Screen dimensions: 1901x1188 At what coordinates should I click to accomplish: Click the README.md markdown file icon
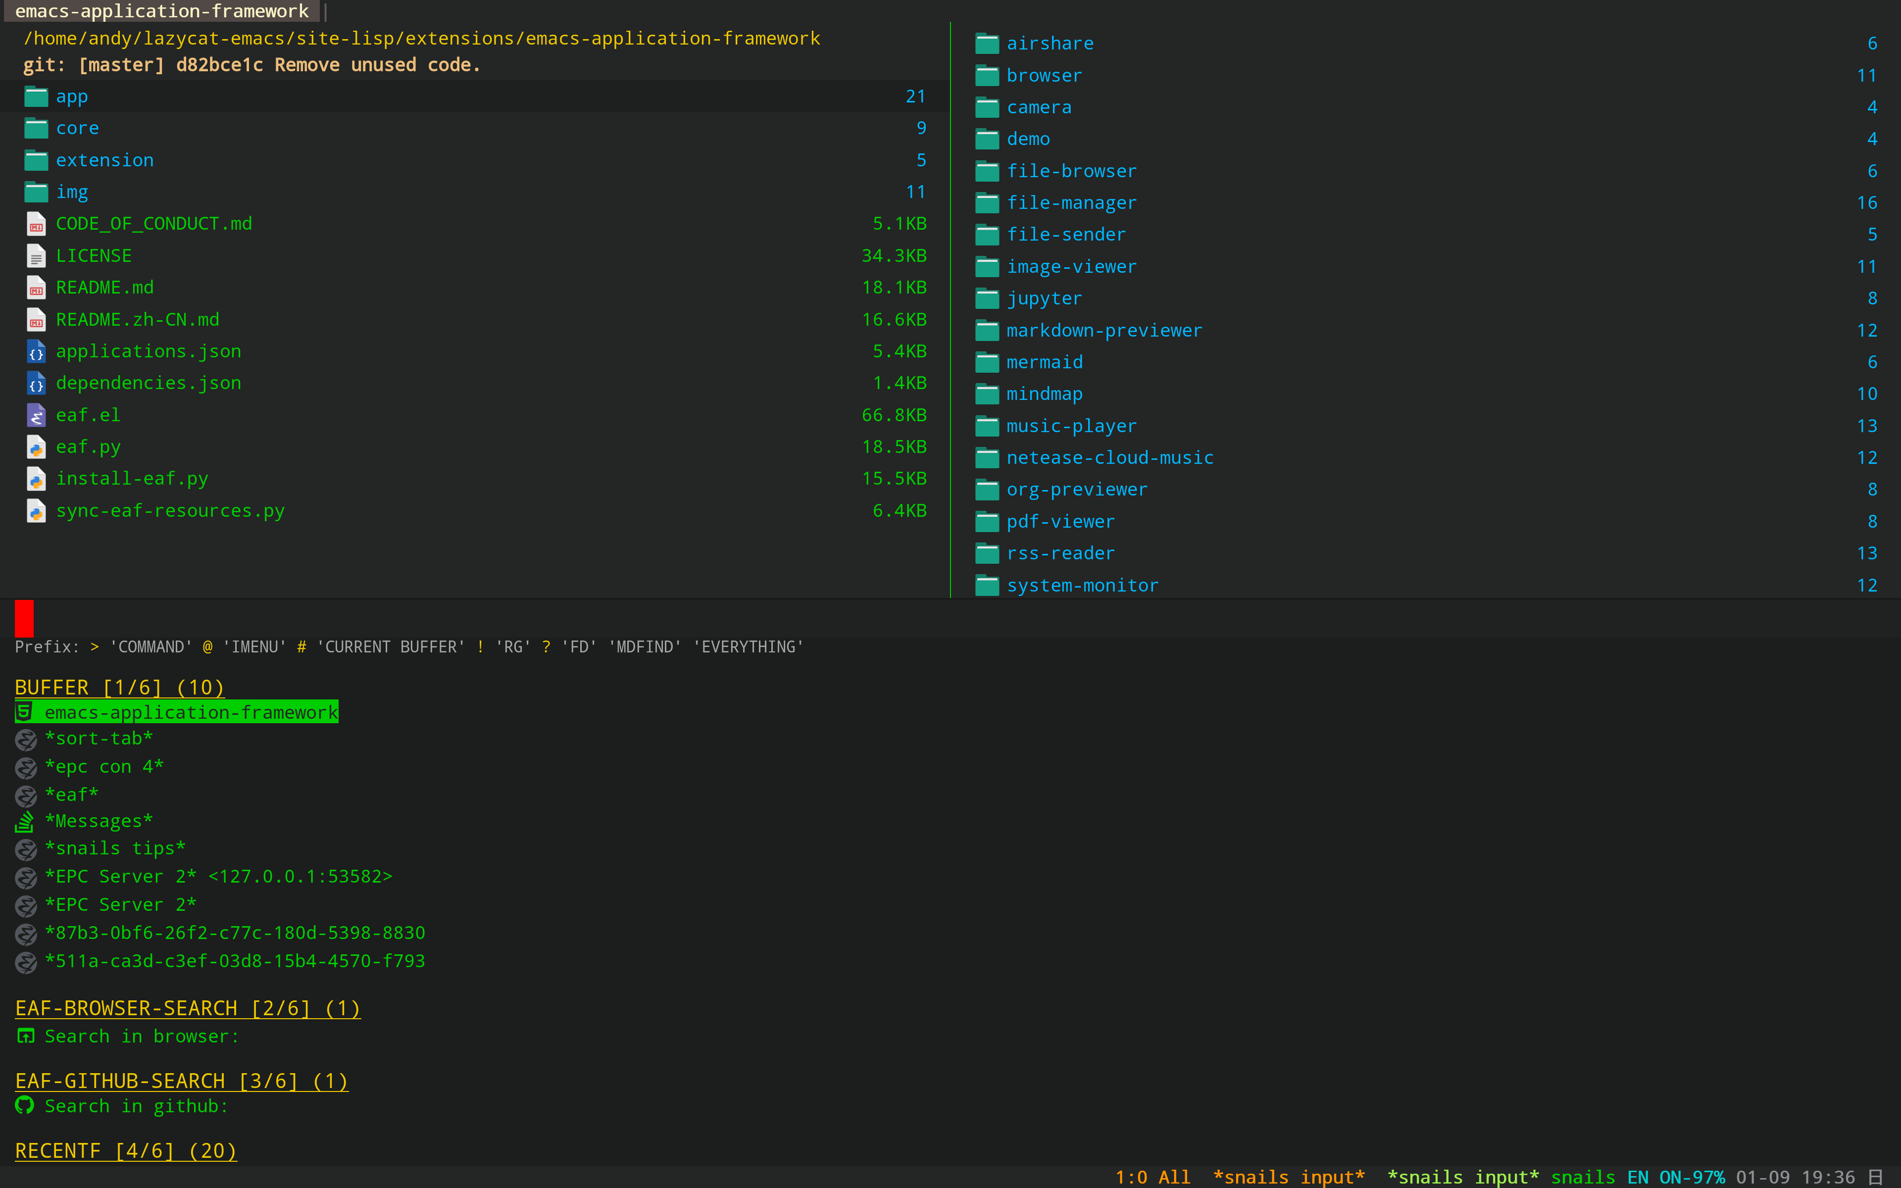36,288
